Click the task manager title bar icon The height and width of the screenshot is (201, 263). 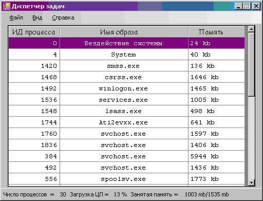7,6
